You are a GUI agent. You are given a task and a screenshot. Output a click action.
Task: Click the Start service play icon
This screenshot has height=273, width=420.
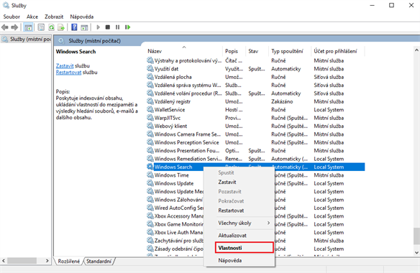99,27
